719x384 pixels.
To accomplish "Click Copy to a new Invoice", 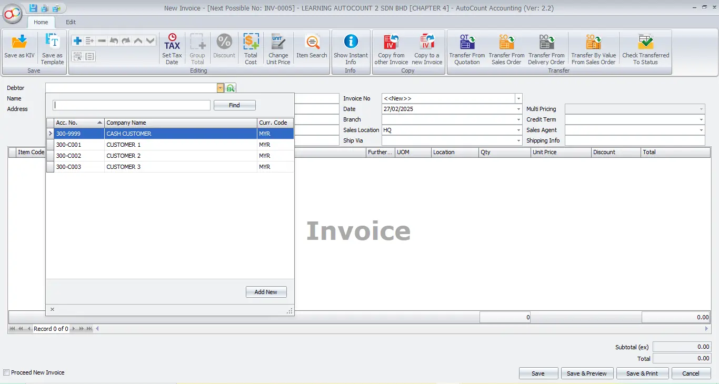I will 427,47.
